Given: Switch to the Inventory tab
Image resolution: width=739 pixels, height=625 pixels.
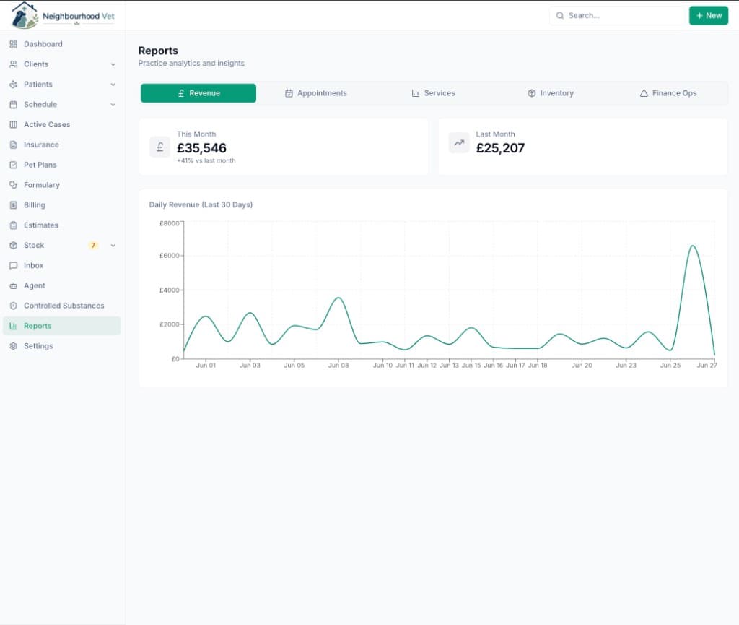Looking at the screenshot, I should tap(551, 93).
